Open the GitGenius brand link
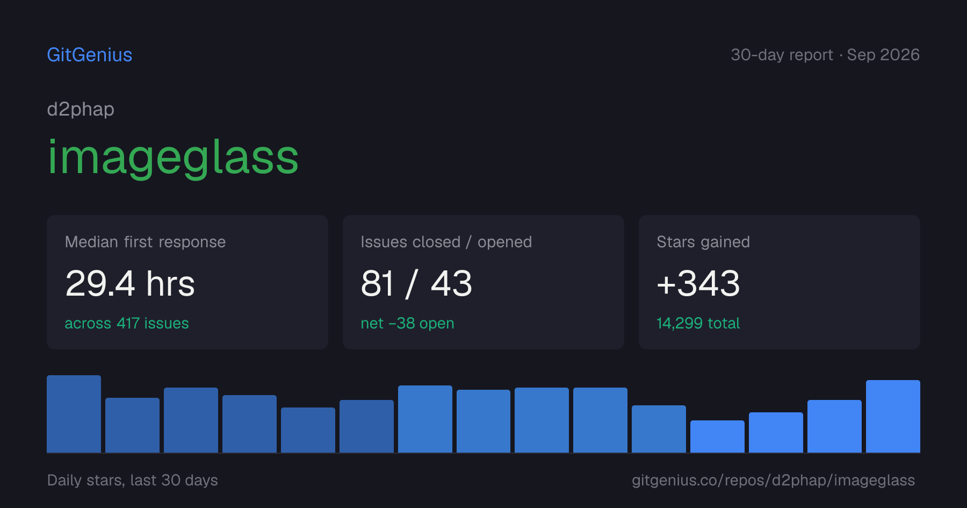 pyautogui.click(x=90, y=55)
